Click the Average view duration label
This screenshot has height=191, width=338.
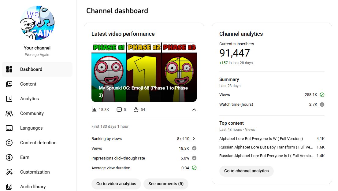pyautogui.click(x=111, y=168)
